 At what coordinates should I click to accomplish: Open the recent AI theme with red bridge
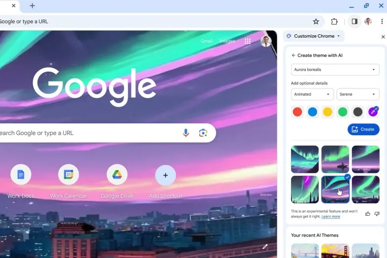coord(335,251)
